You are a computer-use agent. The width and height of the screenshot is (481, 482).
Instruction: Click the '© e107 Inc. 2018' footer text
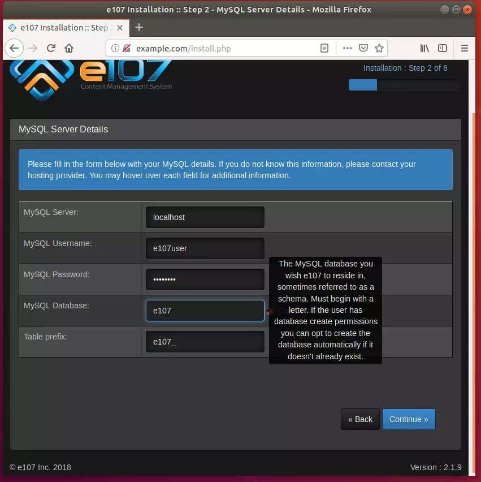[x=40, y=467]
